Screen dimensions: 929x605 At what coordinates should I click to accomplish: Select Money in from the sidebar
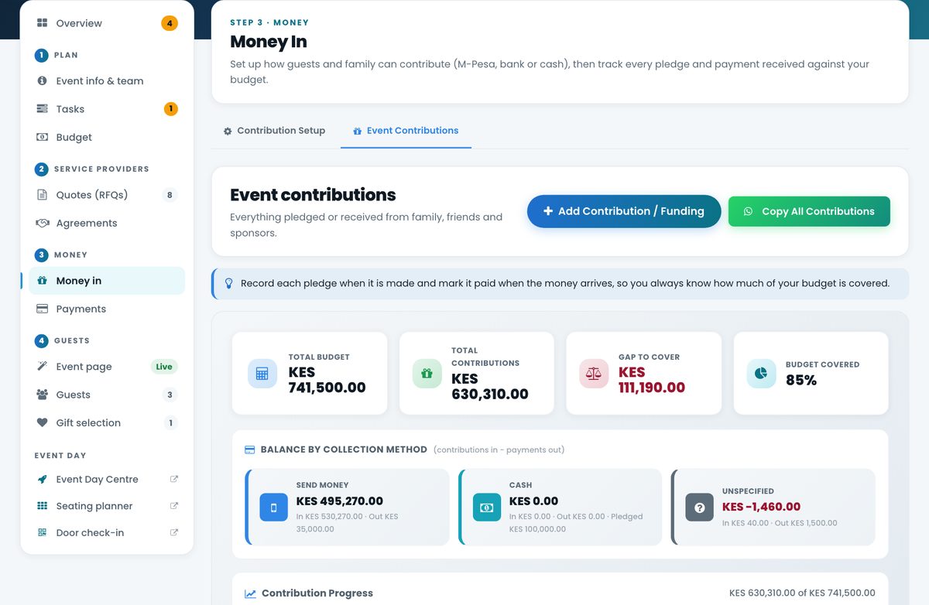(x=107, y=281)
